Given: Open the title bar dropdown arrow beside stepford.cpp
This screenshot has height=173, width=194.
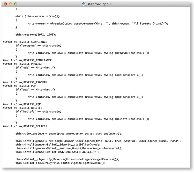Looking at the screenshot, I should pos(111,5).
